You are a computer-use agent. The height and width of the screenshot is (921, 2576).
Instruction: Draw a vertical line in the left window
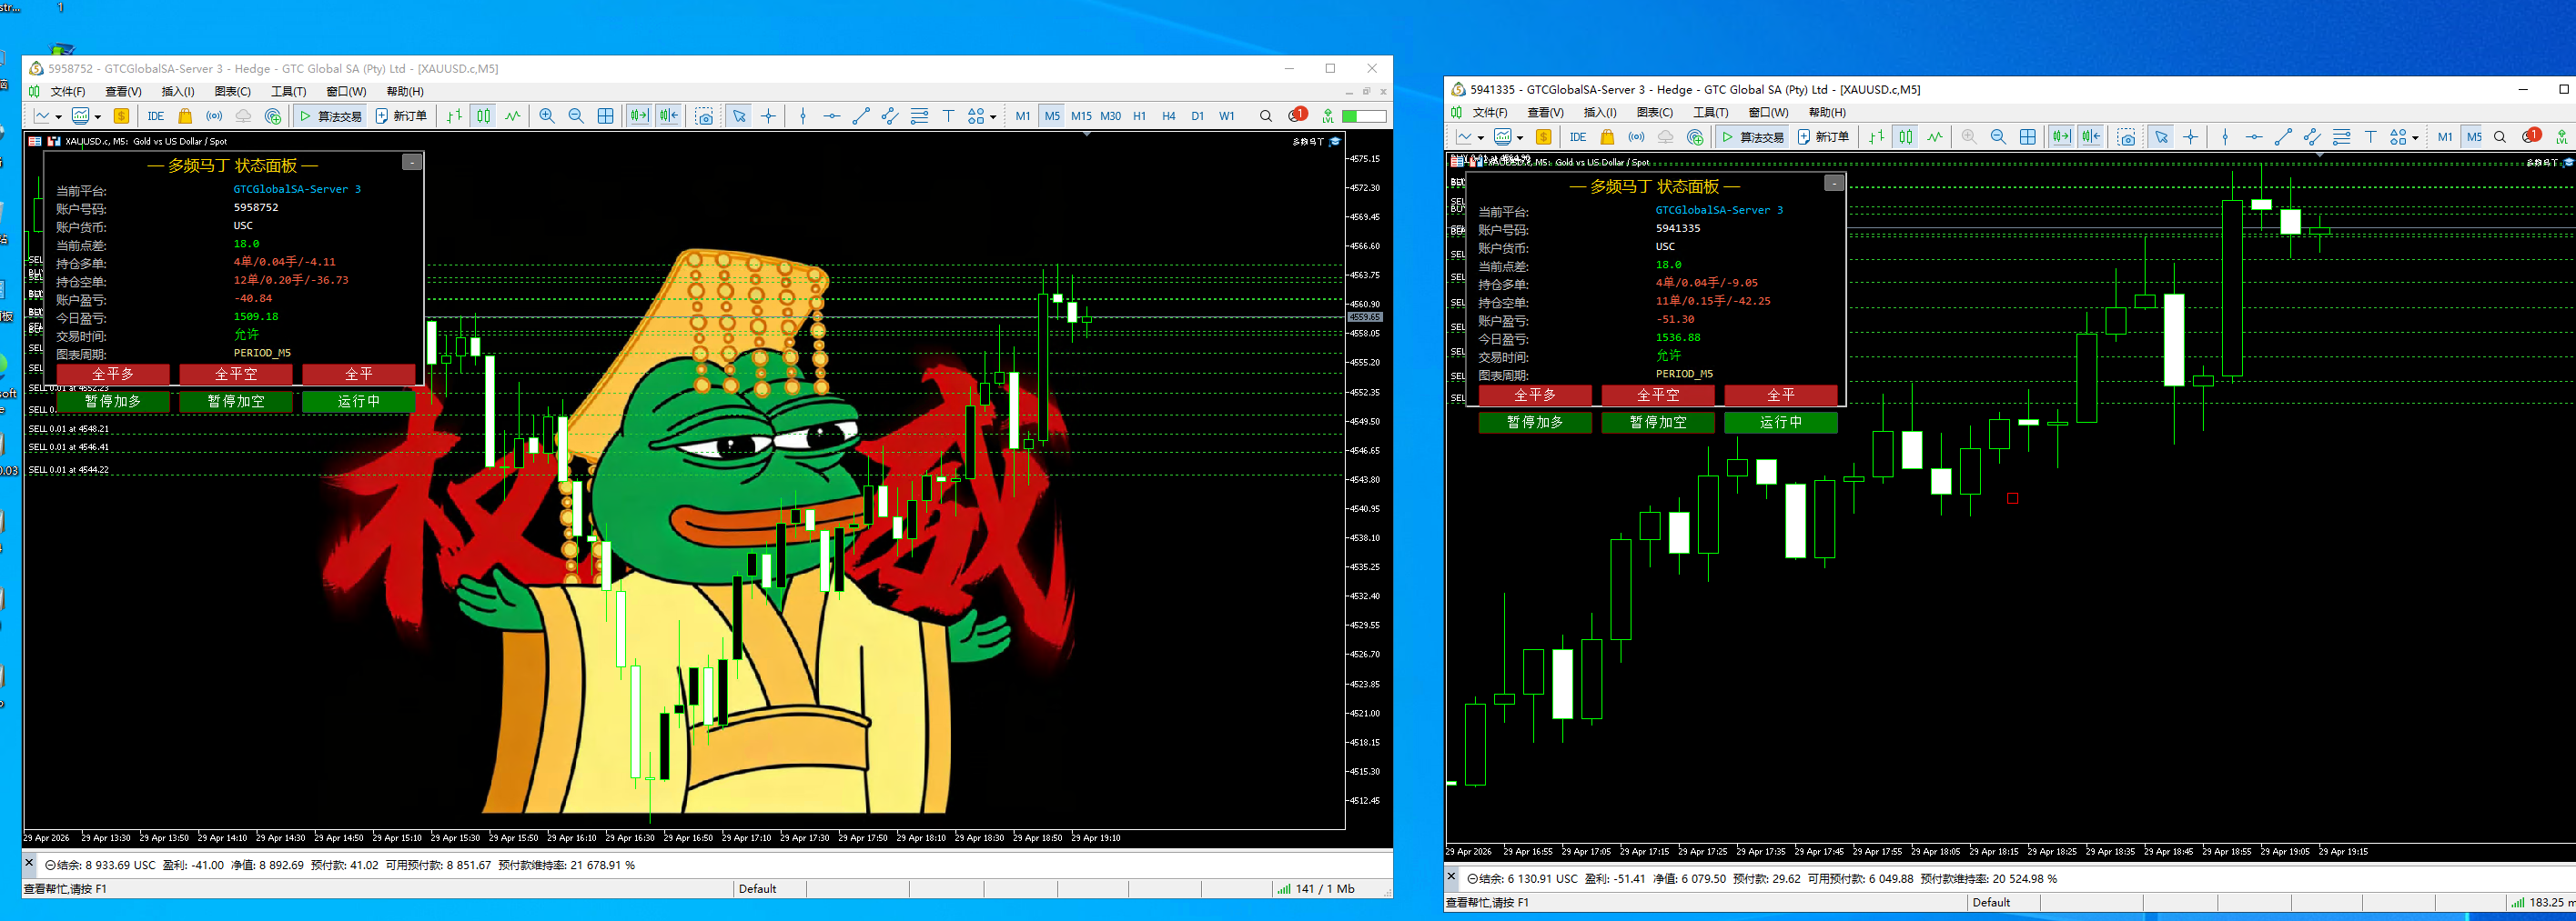(x=803, y=115)
